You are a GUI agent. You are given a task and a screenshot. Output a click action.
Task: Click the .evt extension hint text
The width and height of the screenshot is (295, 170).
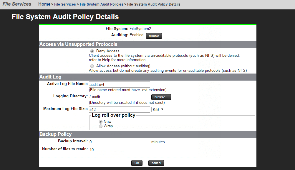coord(128,90)
